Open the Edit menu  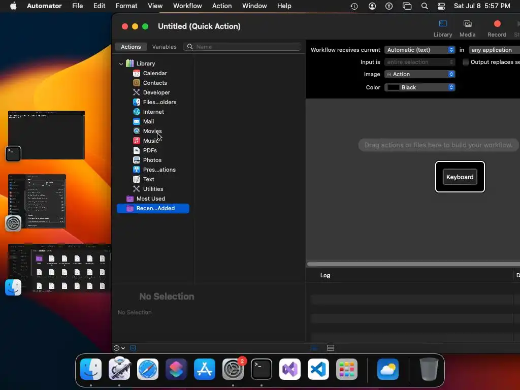(x=99, y=6)
